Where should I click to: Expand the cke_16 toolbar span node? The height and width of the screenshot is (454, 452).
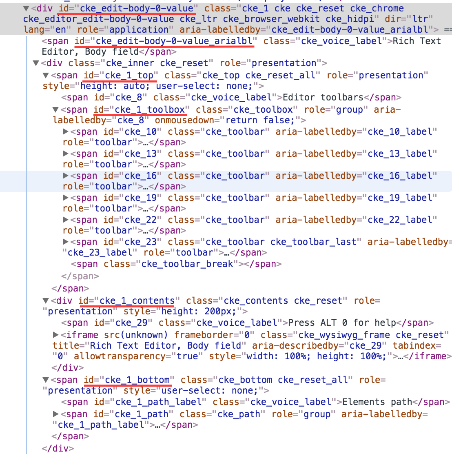(x=65, y=176)
